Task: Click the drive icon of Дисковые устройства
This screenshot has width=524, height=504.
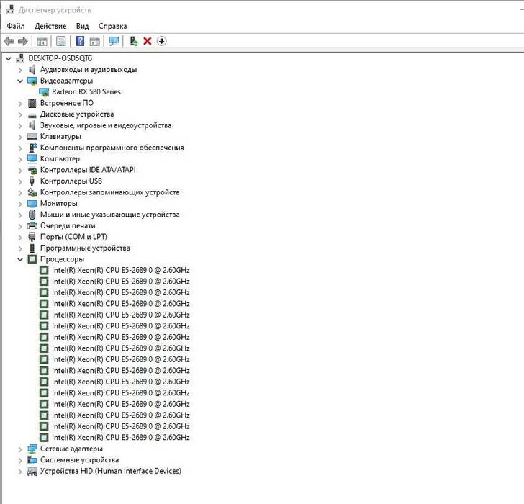Action: [x=32, y=115]
